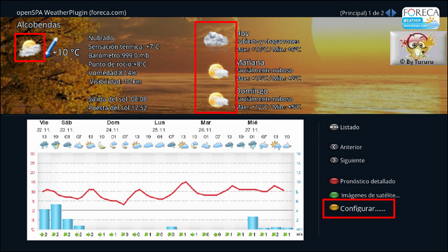
Task: Click the (Principal) 1 de 2 page indicator
Action: point(362,13)
